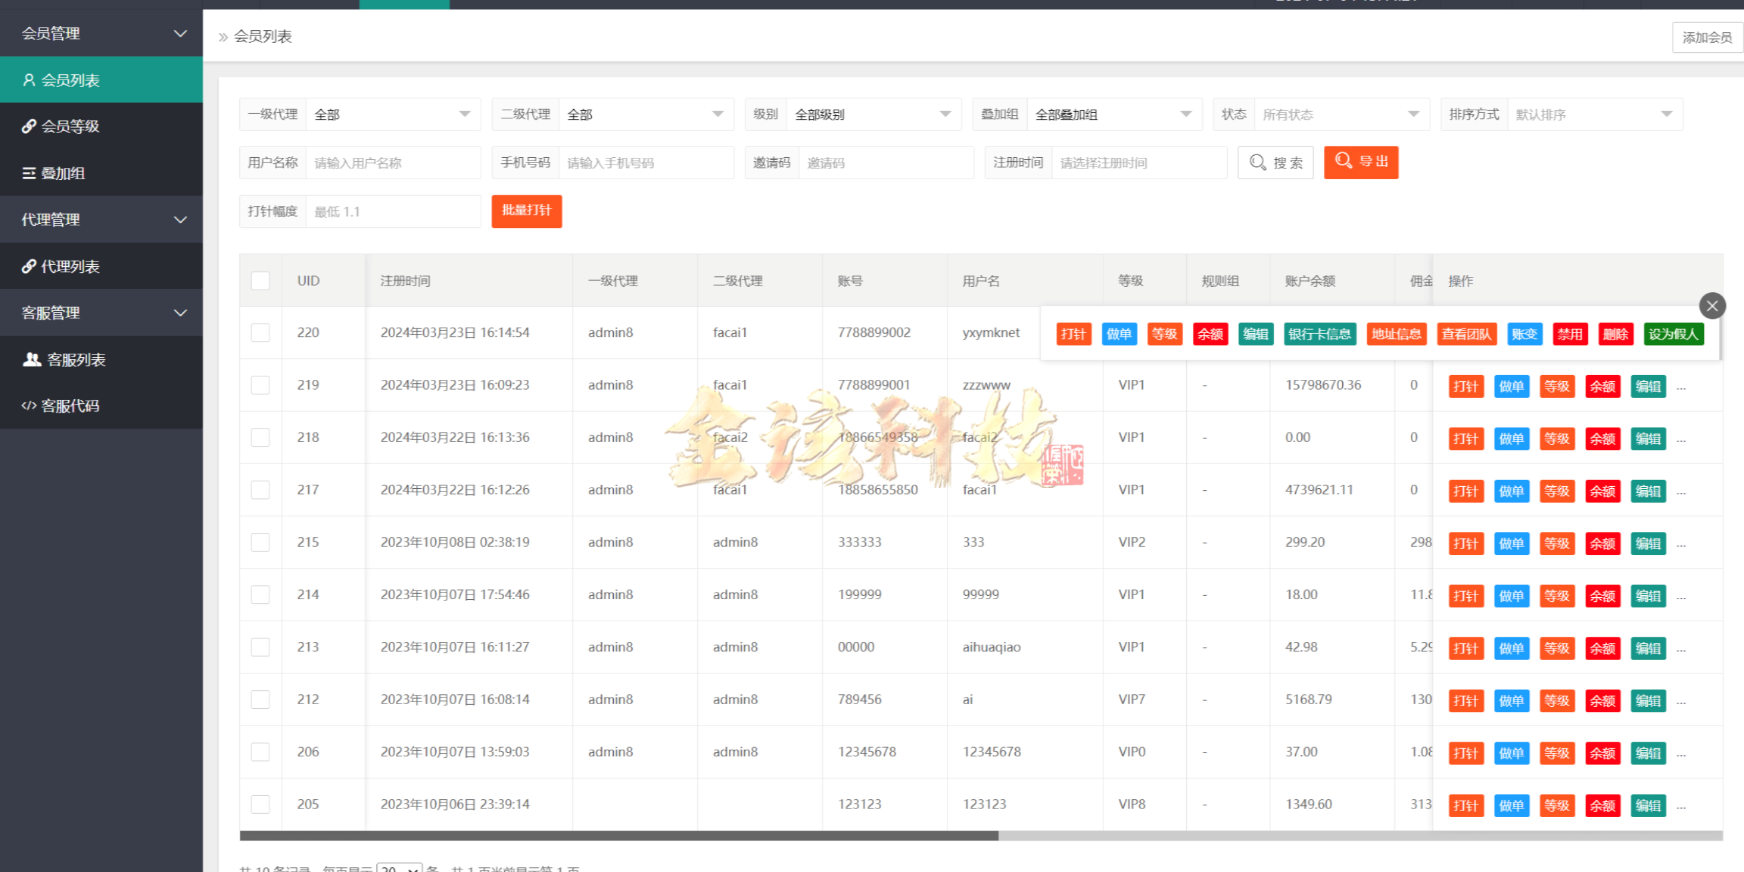Click the 搜索 magnifier button
The width and height of the screenshot is (1744, 872).
tap(1275, 162)
